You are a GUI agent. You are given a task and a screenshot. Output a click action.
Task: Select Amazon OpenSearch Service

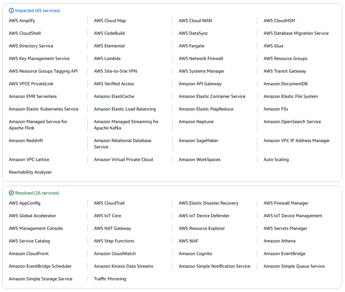292,122
